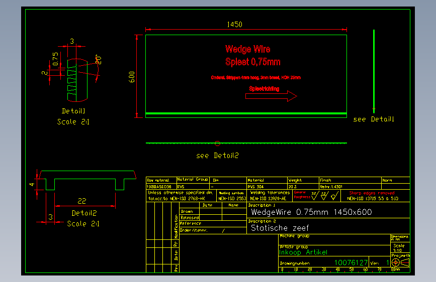Click the 'NEN-ISO 13920-AE' welding tolerances text

point(268,199)
